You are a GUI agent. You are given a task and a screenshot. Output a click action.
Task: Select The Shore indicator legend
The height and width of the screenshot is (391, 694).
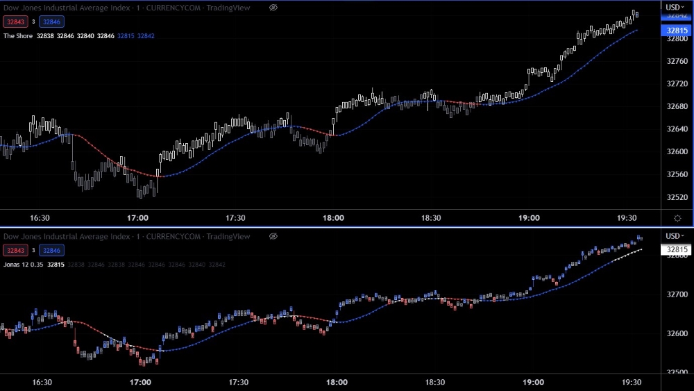pyautogui.click(x=18, y=36)
